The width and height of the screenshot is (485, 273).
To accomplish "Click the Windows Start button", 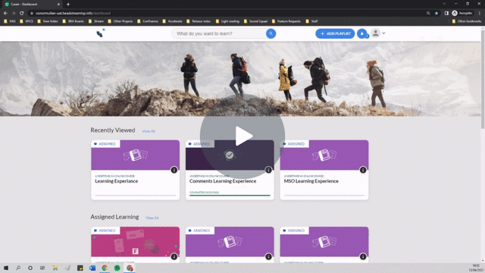I will pyautogui.click(x=6, y=268).
